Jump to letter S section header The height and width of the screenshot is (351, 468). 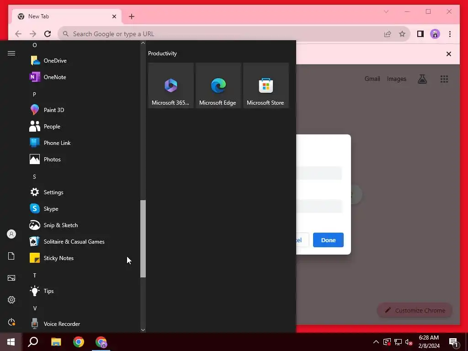point(34,177)
